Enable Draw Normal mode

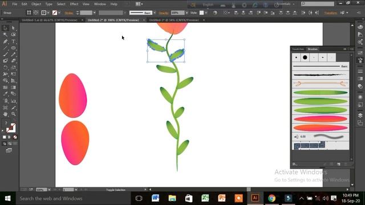point(5,143)
